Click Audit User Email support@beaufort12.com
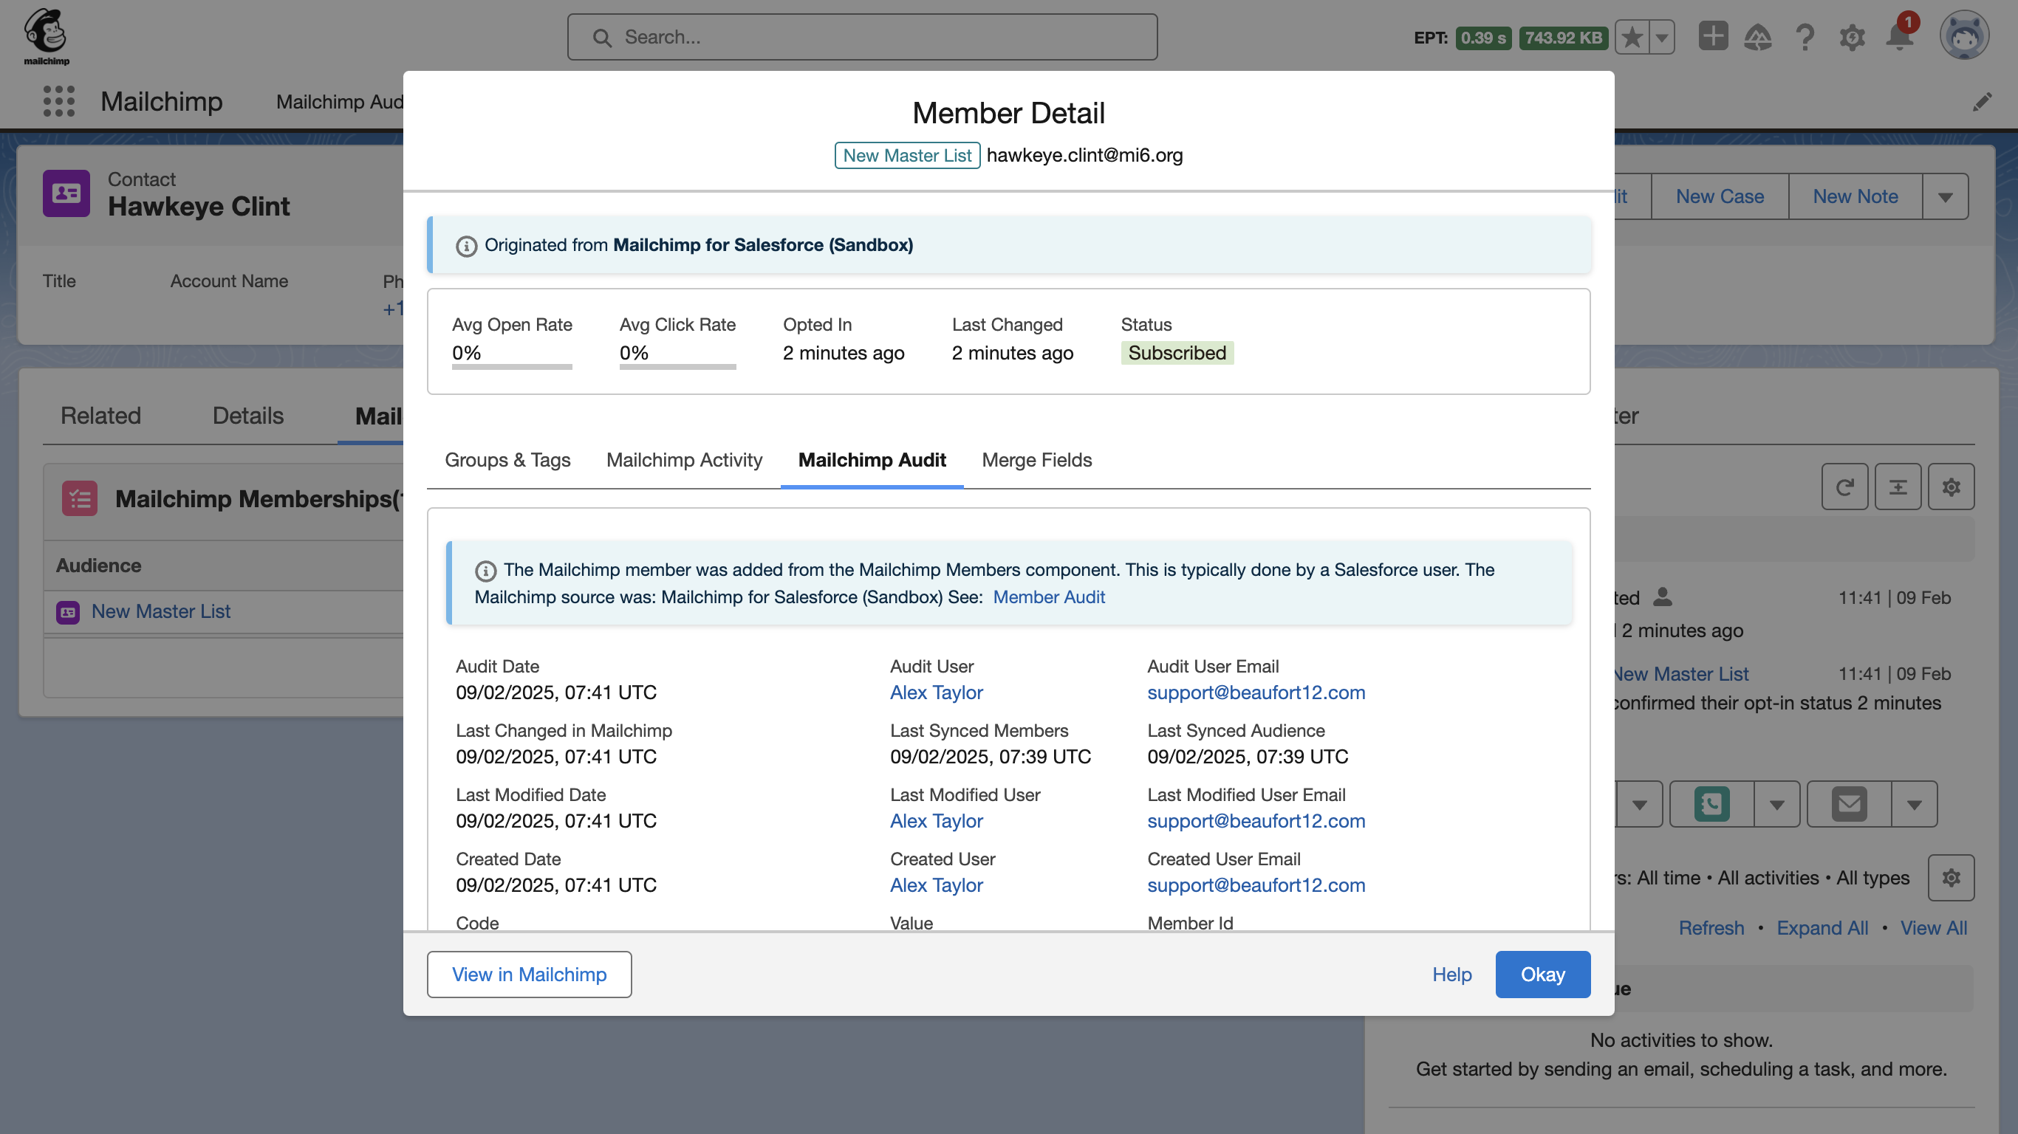This screenshot has width=2018, height=1134. point(1256,693)
